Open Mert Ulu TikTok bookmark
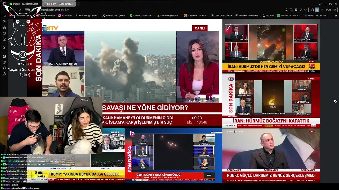Image resolution: width=339 pixels, height=190 pixels. point(87,16)
